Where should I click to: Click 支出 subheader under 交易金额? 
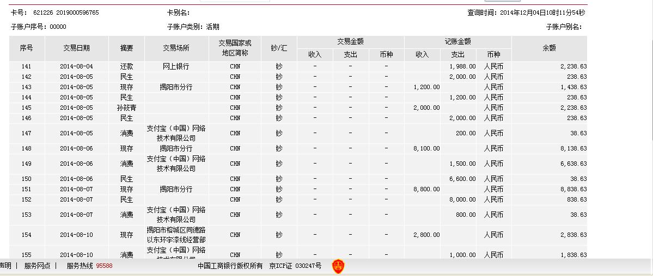point(351,55)
